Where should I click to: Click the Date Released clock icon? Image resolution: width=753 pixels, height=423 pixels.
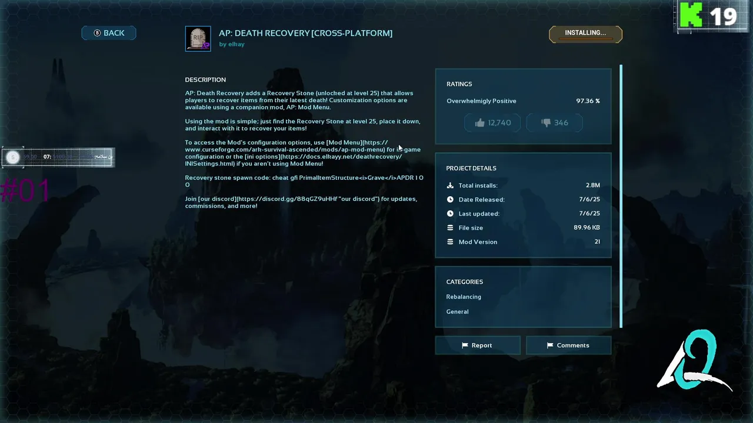pyautogui.click(x=450, y=200)
